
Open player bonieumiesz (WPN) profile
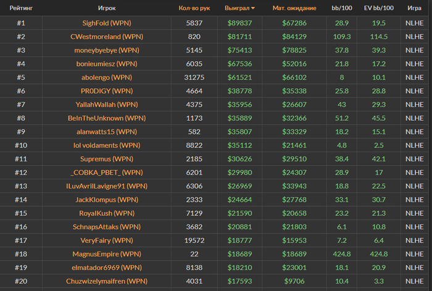tap(107, 64)
